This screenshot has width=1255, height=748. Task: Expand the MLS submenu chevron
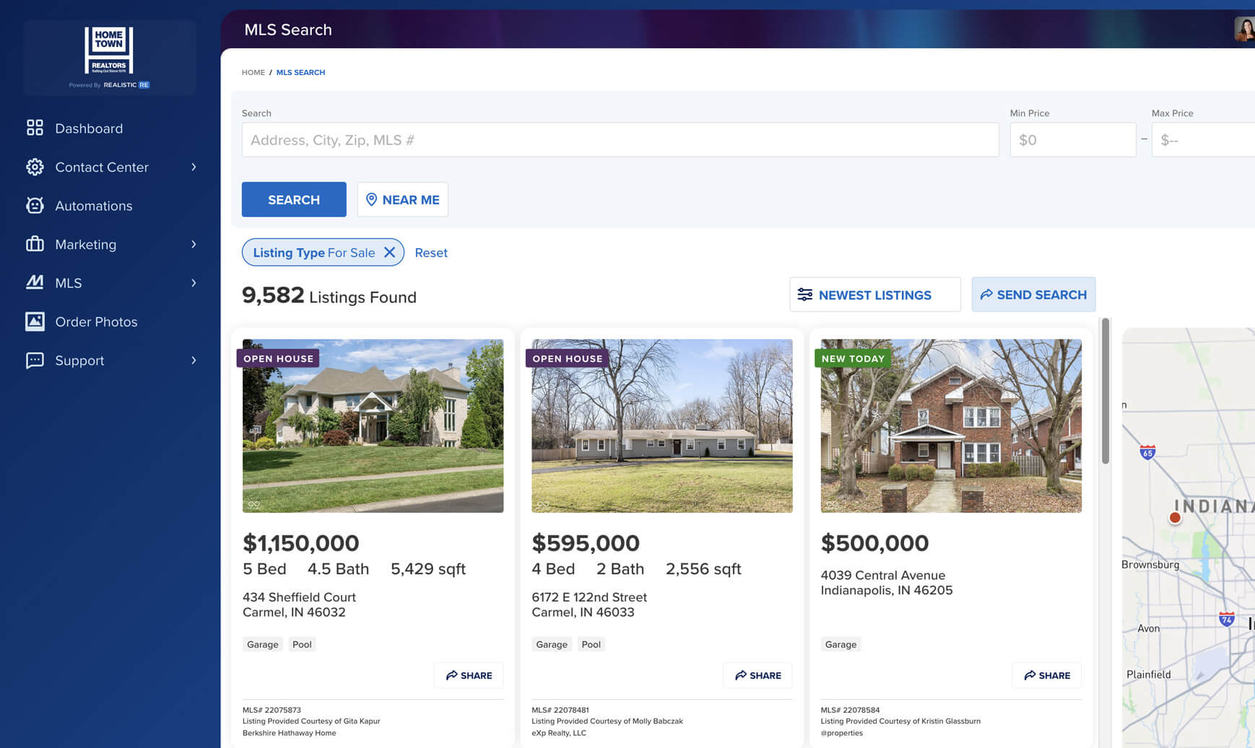click(194, 283)
